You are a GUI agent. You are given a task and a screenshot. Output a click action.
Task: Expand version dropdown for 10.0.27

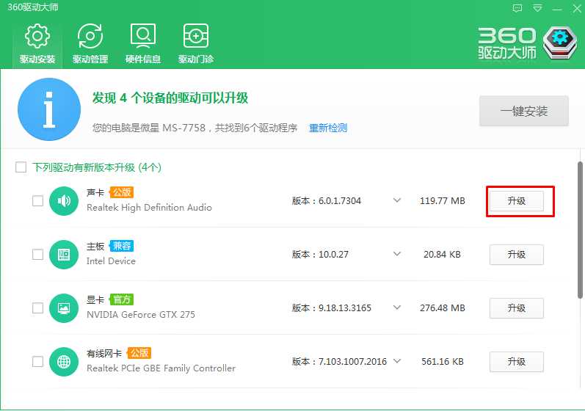pyautogui.click(x=397, y=254)
